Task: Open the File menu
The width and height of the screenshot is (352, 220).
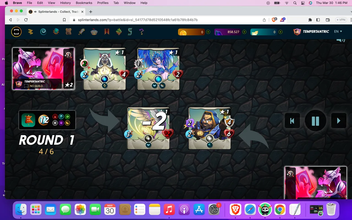Action: click(29, 3)
